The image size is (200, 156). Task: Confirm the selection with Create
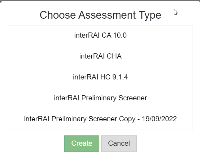click(82, 143)
